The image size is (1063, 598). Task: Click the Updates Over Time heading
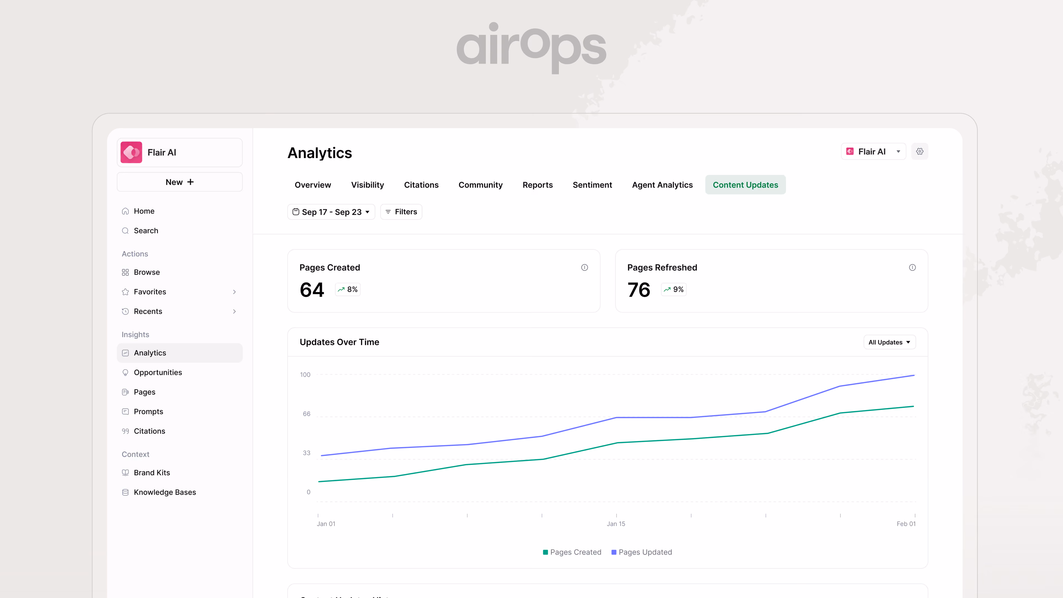click(339, 342)
